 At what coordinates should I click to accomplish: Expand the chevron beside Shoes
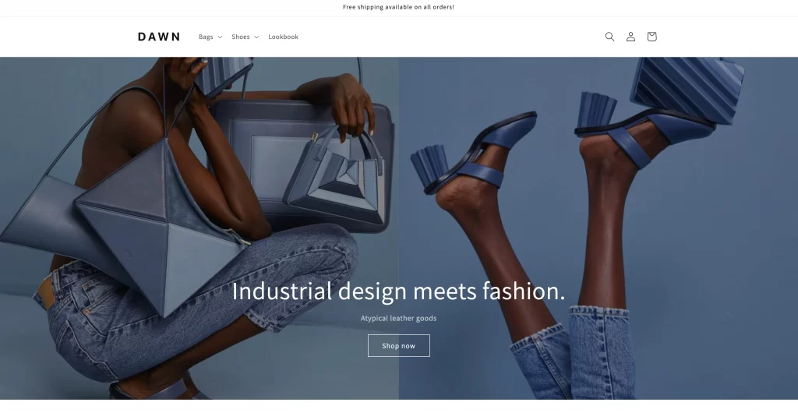click(x=256, y=37)
